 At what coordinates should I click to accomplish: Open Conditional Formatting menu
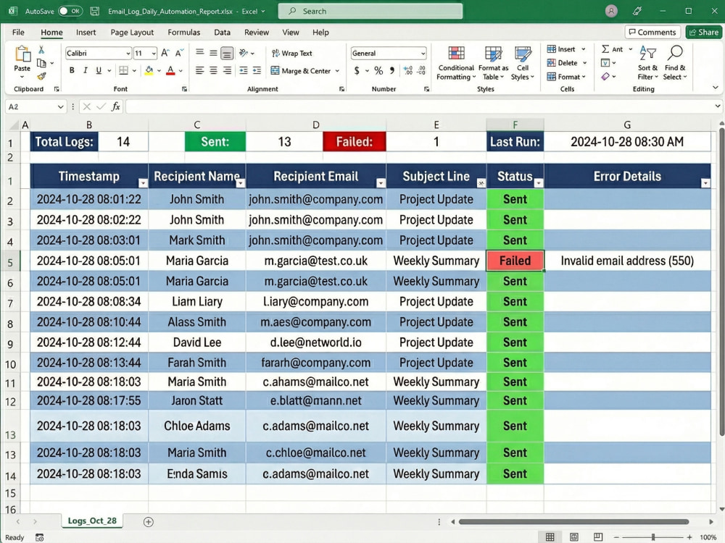[x=456, y=63]
